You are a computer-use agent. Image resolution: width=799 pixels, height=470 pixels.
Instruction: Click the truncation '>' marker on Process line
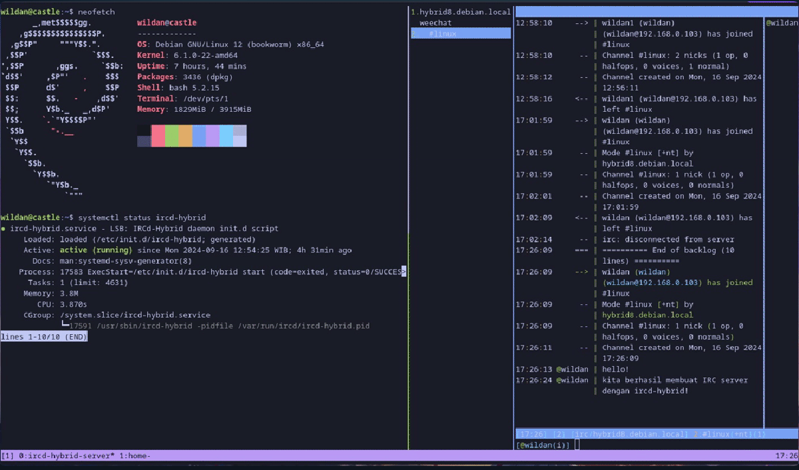(404, 272)
